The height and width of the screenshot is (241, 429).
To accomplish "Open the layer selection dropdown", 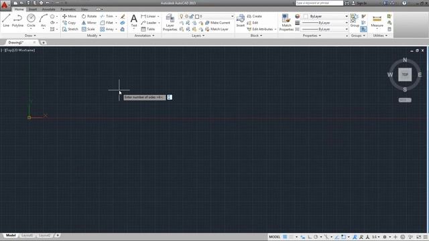I will [x=232, y=16].
